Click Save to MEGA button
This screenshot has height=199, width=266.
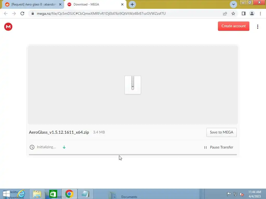coord(221,132)
